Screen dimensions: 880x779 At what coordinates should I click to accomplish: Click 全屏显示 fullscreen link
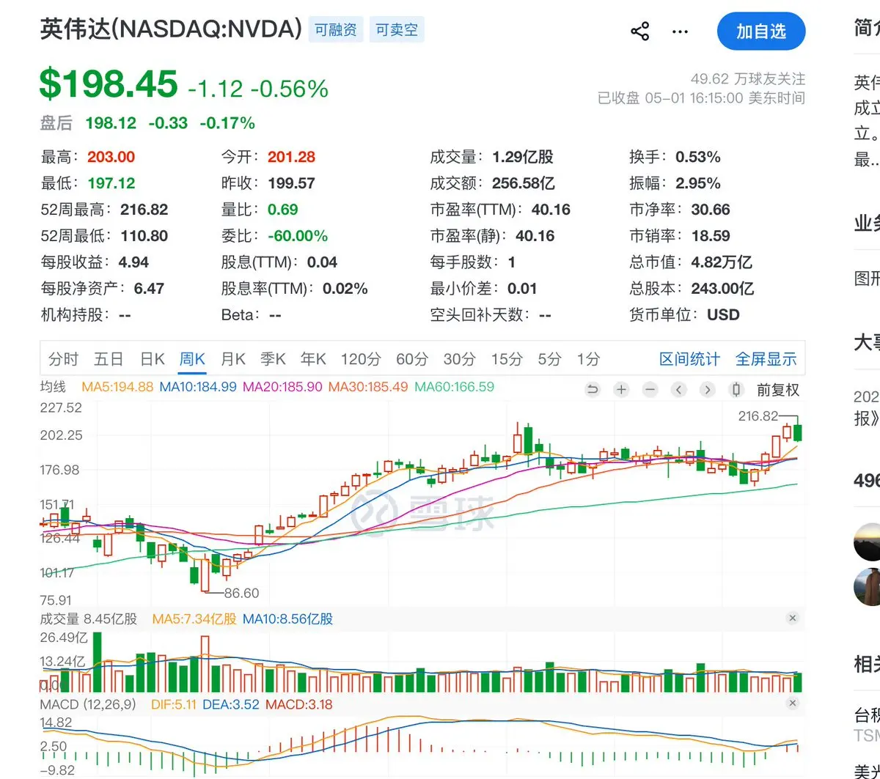(x=766, y=359)
